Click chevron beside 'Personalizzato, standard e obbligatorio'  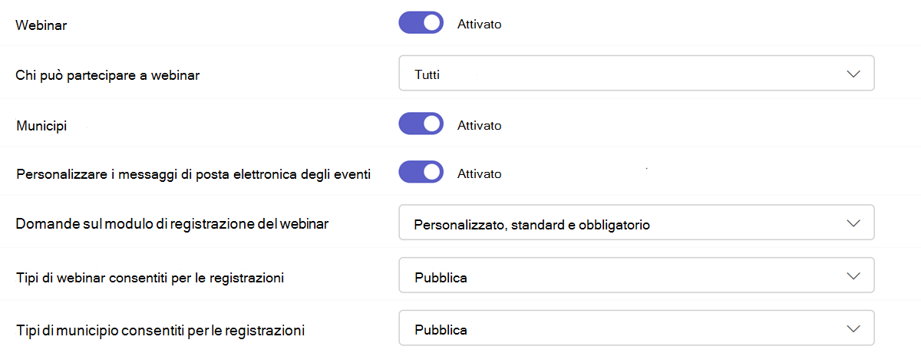(853, 224)
